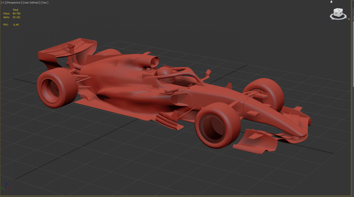Viewport: 354px width, 197px height.
Task: Open the Clay per-view preference menu
Action: (44, 3)
